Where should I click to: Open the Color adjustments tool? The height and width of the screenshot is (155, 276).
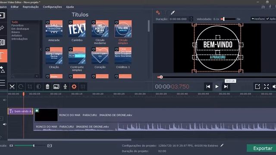(x=38, y=87)
